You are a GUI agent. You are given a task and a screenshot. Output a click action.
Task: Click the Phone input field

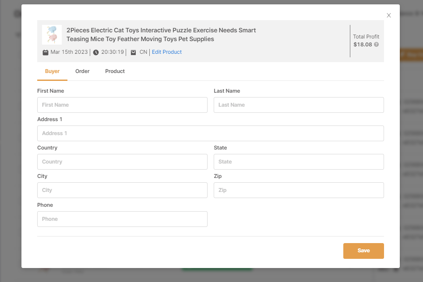(122, 219)
